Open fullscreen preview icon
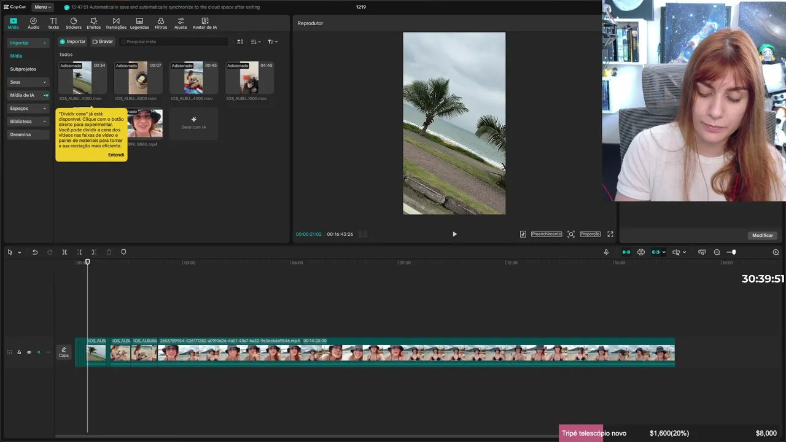The height and width of the screenshot is (442, 786). point(610,234)
